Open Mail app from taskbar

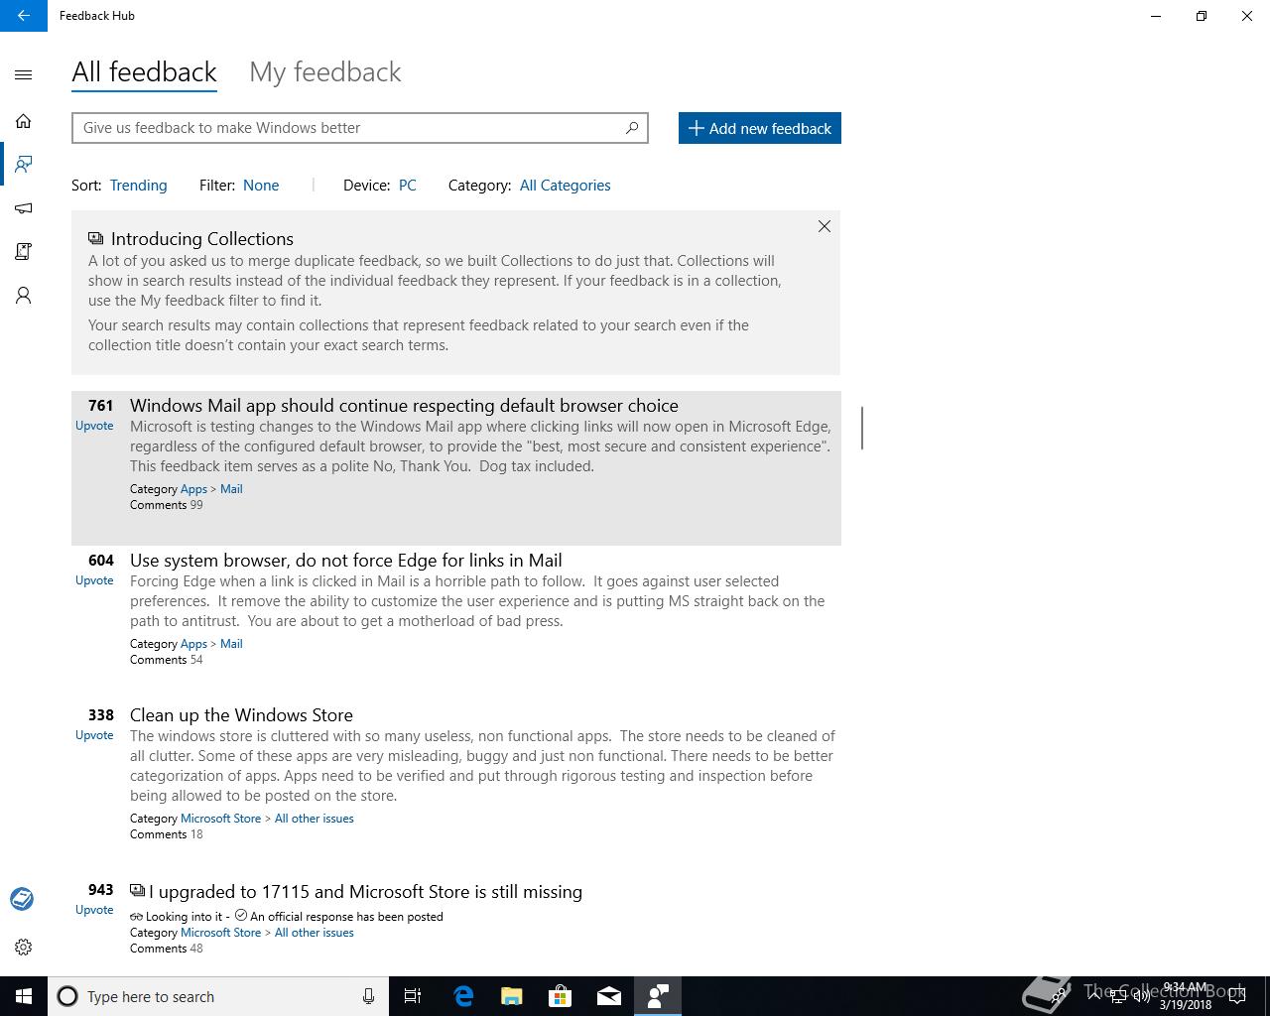pyautogui.click(x=608, y=996)
